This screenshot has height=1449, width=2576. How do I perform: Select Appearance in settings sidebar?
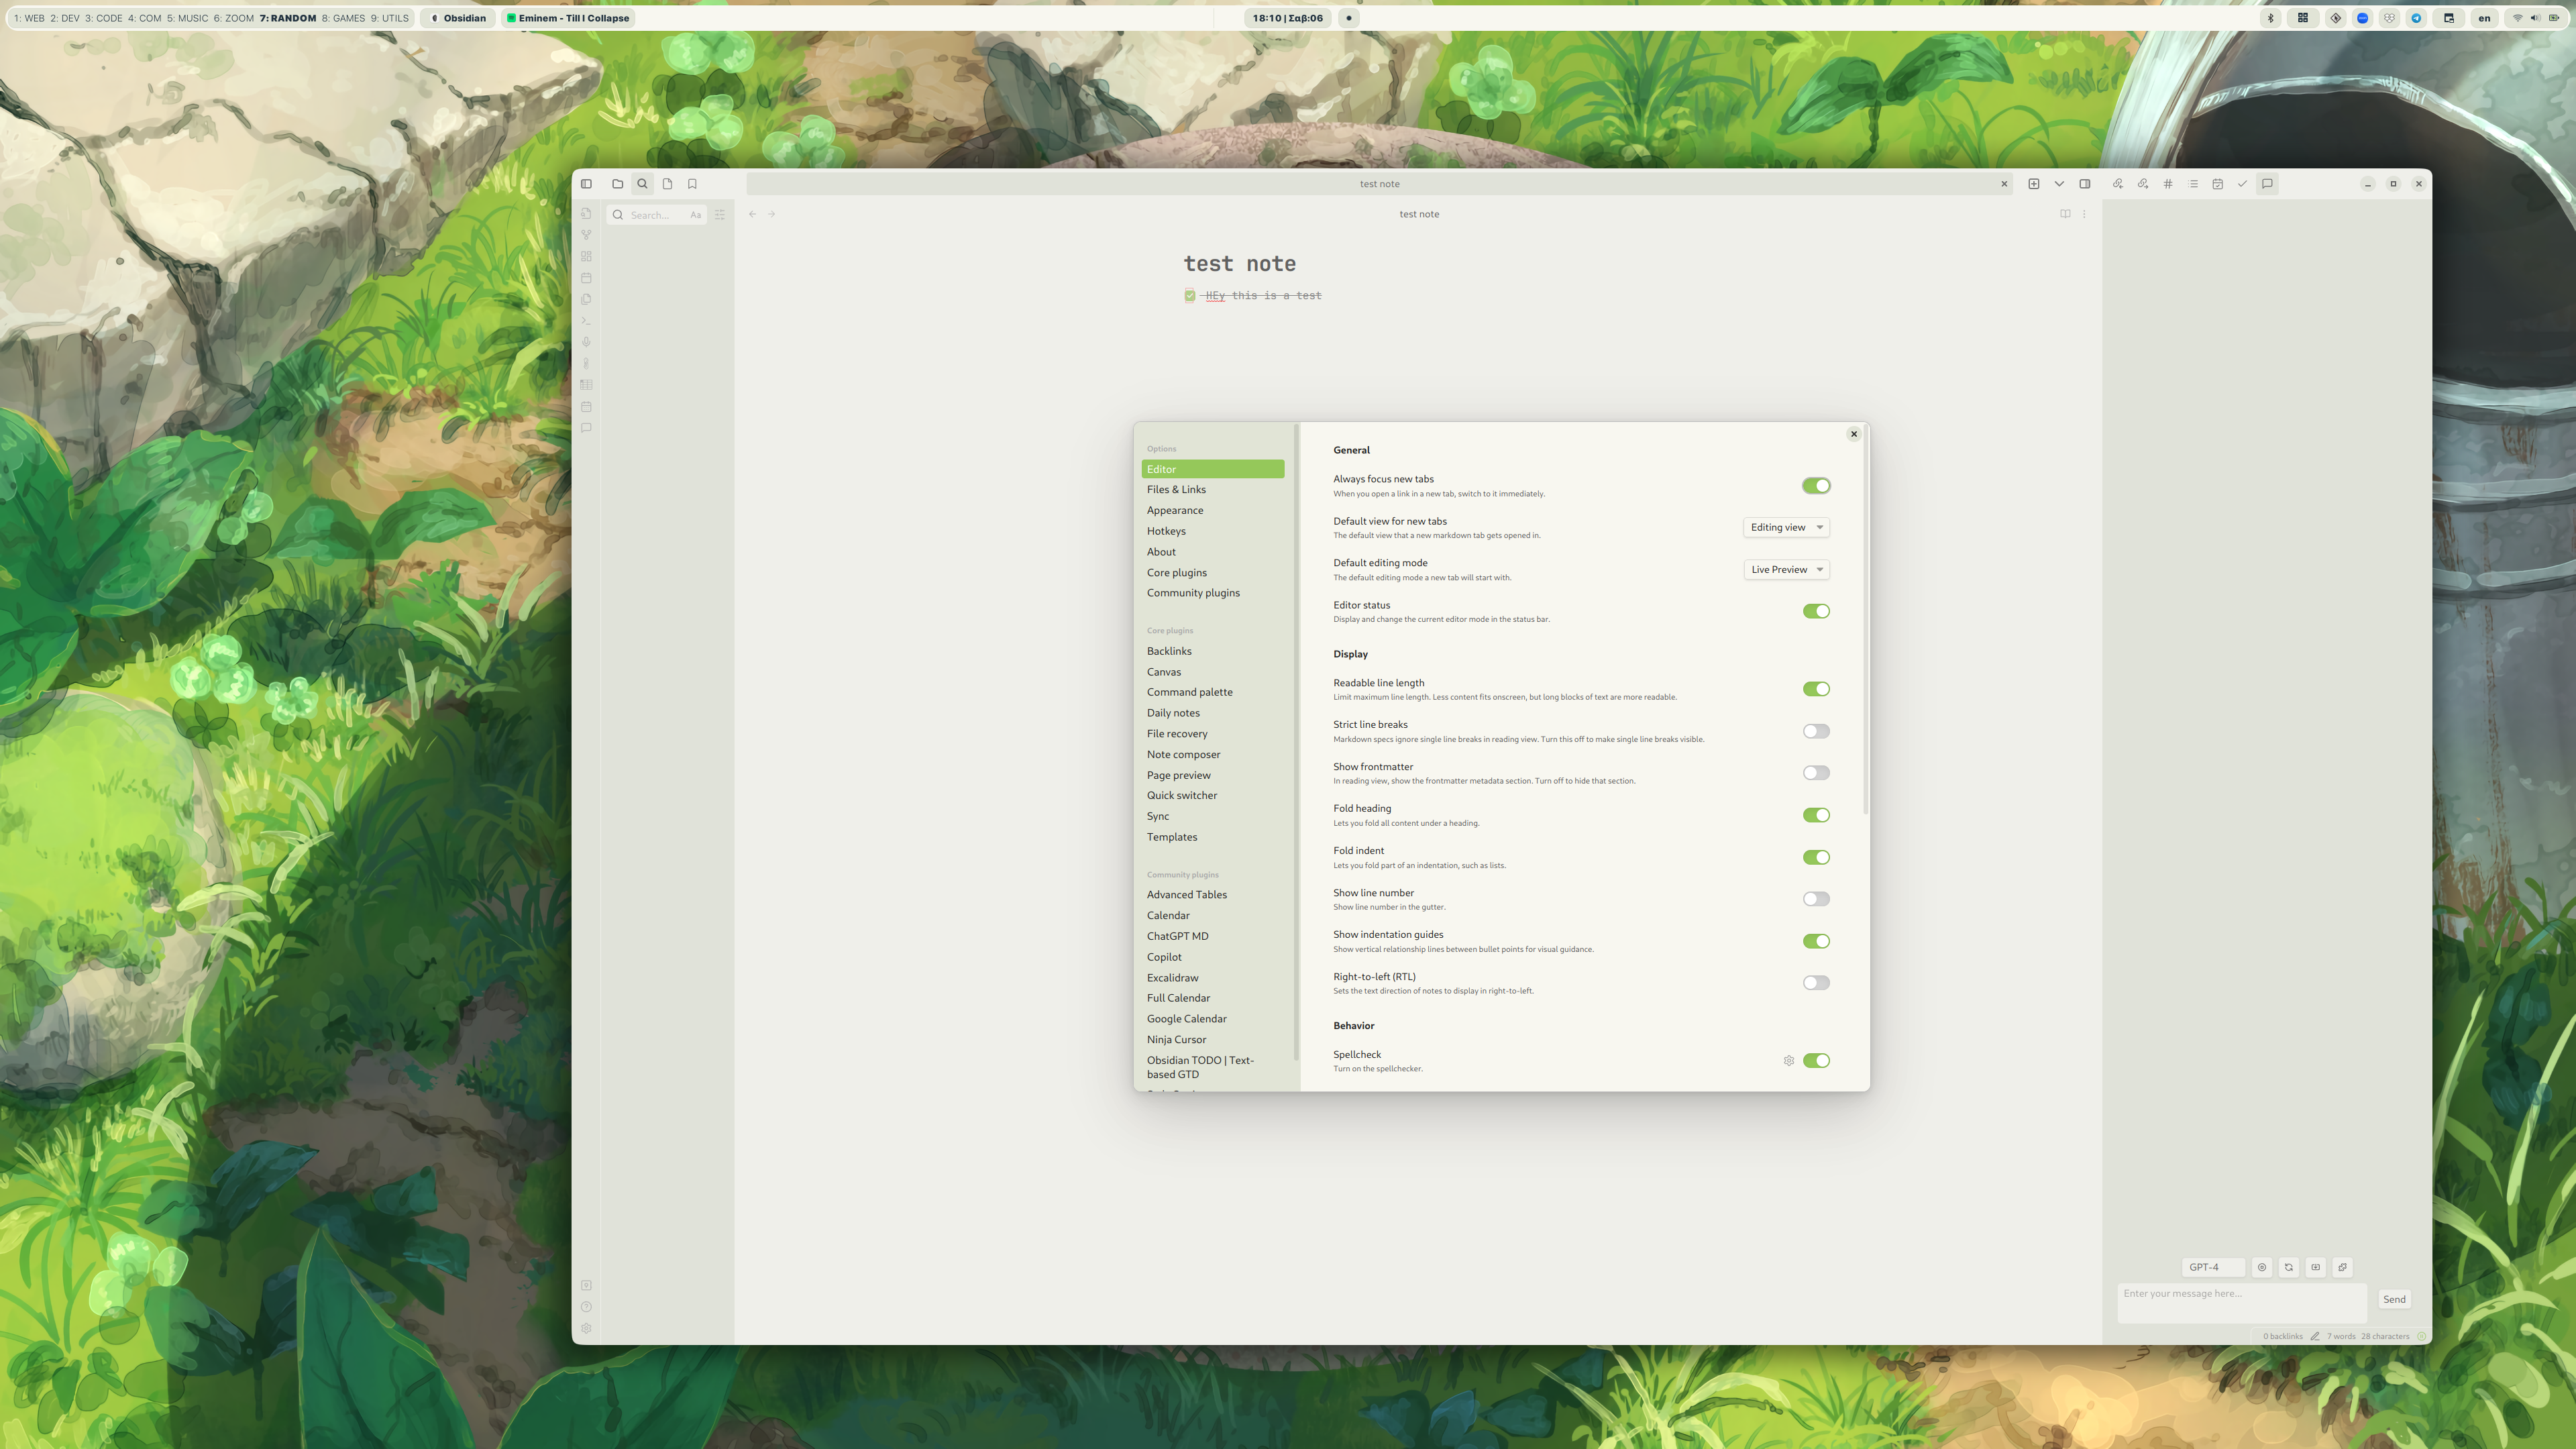(x=1175, y=510)
